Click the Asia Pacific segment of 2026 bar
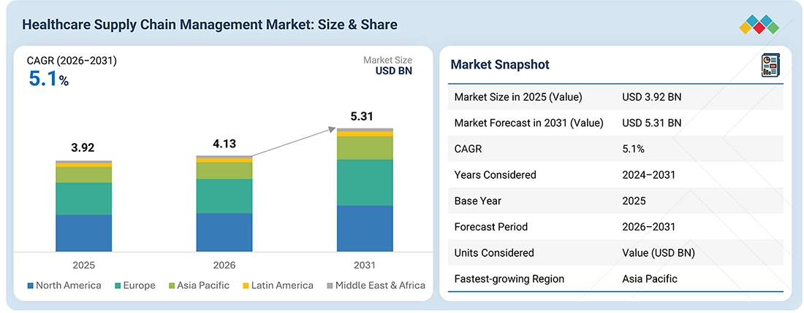The width and height of the screenshot is (804, 313). point(224,170)
